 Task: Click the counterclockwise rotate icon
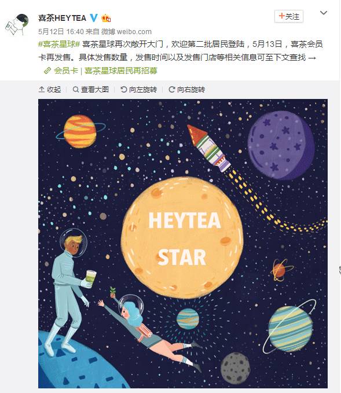pyautogui.click(x=124, y=90)
